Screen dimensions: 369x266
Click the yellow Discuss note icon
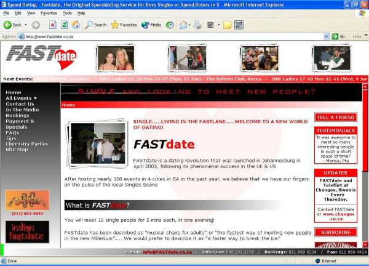227,25
